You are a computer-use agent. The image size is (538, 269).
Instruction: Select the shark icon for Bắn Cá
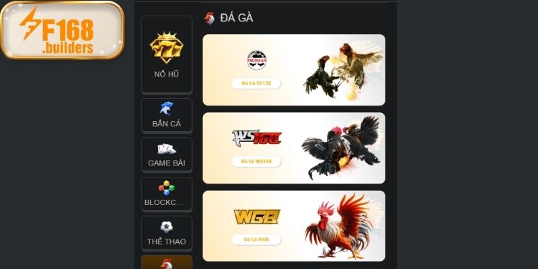tap(166, 108)
